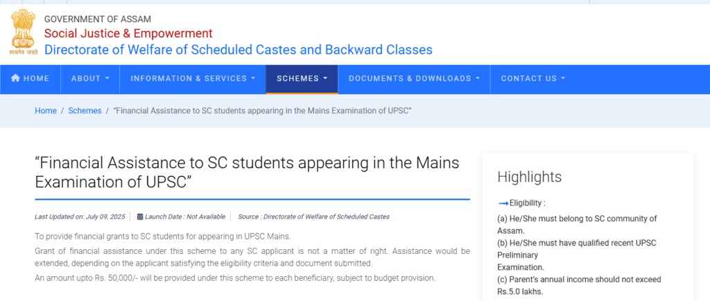
Task: Click the Schemes breadcrumb link
Action: point(85,111)
